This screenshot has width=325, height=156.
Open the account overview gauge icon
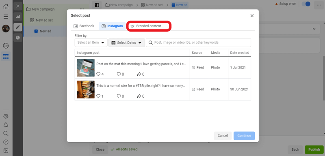(x=6, y=46)
